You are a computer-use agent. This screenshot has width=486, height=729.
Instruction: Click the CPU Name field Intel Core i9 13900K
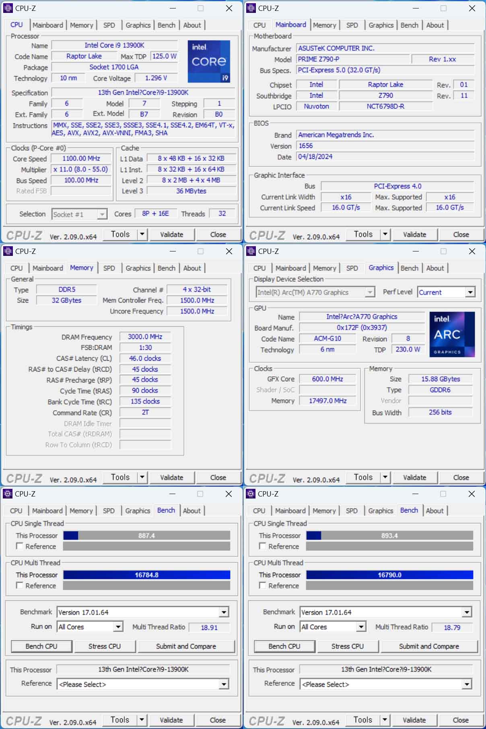(x=115, y=46)
